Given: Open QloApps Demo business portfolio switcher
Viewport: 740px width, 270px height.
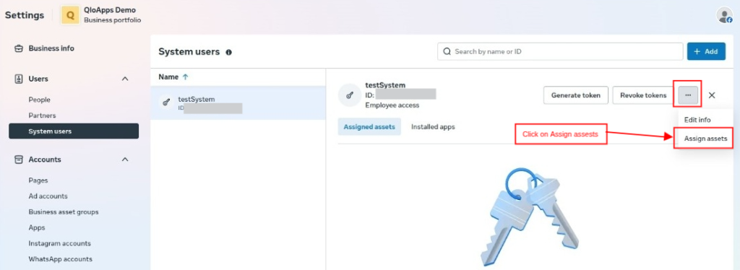Looking at the screenshot, I should pos(101,15).
